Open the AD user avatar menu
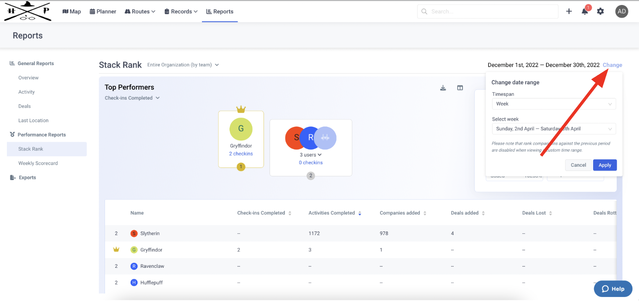Screen dimensions: 639x305 pyautogui.click(x=622, y=11)
